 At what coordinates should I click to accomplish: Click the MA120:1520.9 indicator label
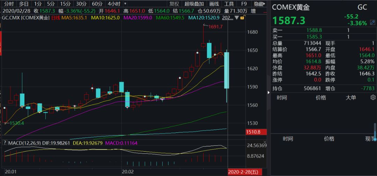[204, 17]
